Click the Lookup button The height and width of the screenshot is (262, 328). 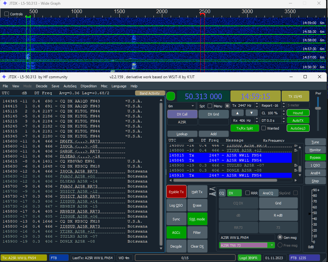coord(182,134)
